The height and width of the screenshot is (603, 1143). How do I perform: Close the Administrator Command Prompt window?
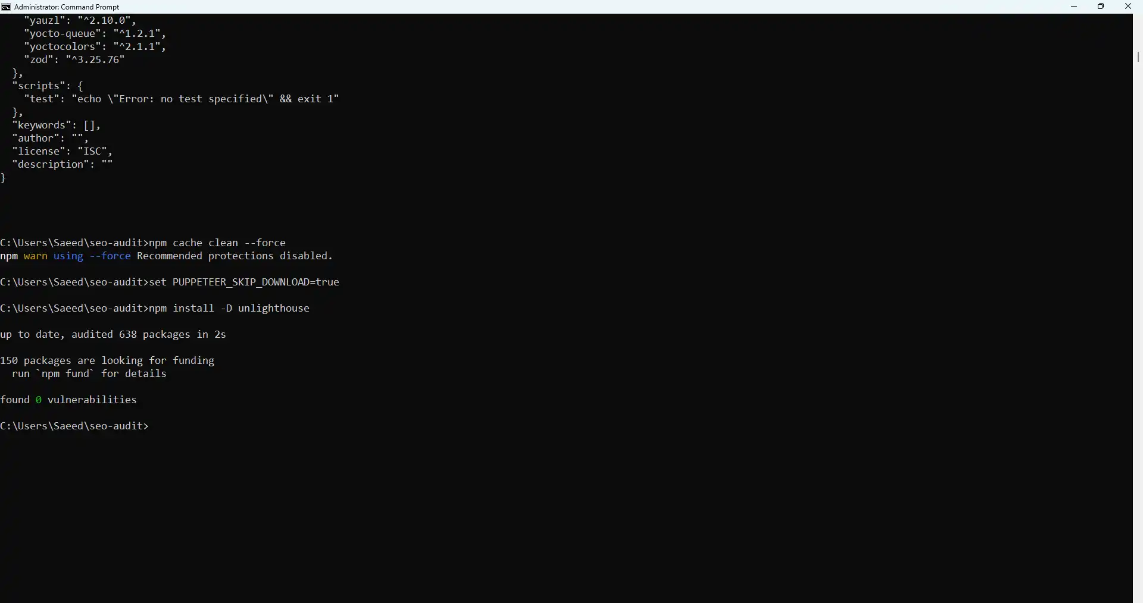[x=1128, y=7]
